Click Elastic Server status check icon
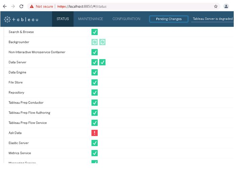 (x=94, y=143)
